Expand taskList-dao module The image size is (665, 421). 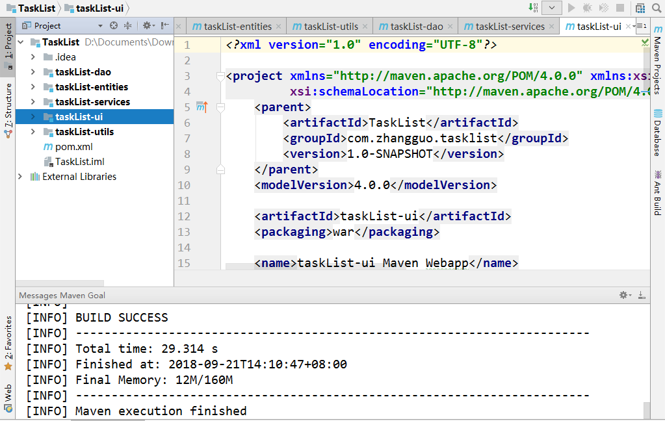coord(33,72)
